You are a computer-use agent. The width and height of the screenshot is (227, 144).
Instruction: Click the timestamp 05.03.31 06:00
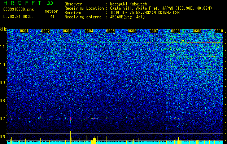coord(18,17)
